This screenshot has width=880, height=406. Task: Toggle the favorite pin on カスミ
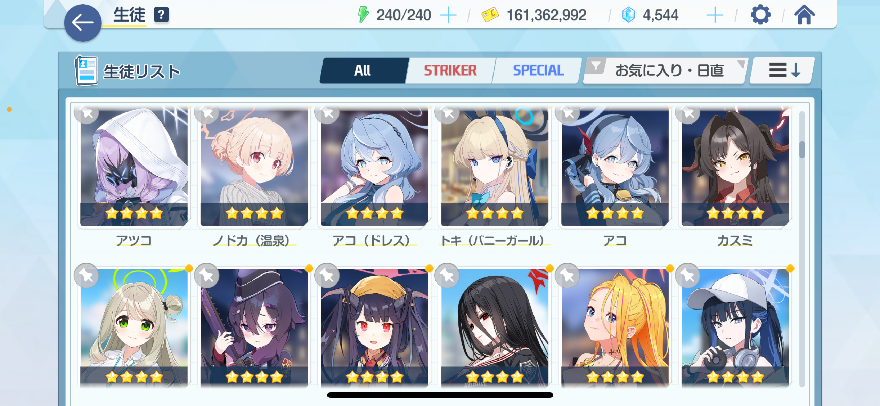click(x=688, y=113)
